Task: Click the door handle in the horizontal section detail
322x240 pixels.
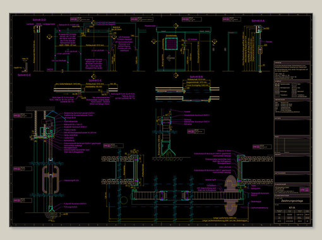Action: pos(231,196)
